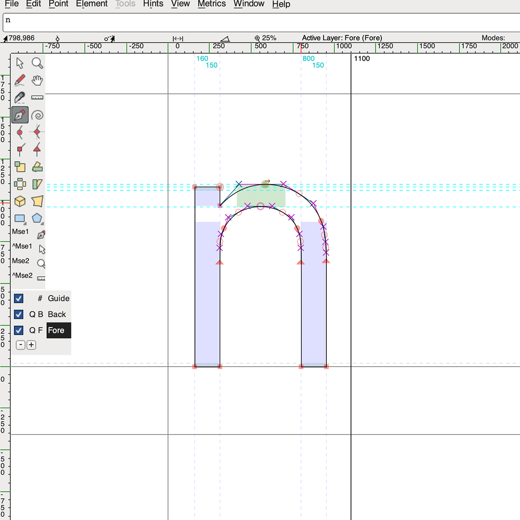Select the Ruler measure tool

pos(37,98)
